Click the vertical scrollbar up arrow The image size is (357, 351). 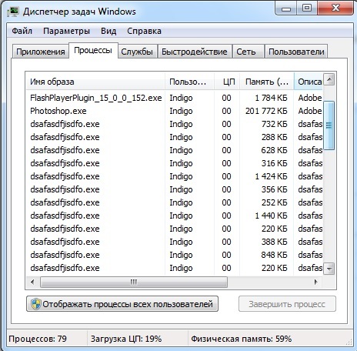[x=329, y=79]
